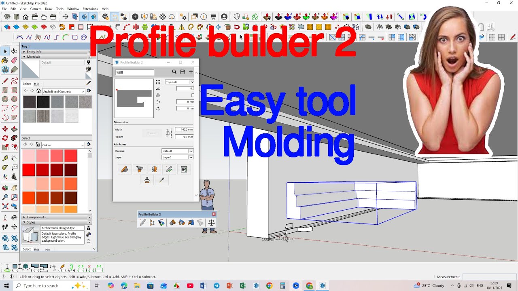This screenshot has height=291, width=518.
Task: Select the pure black asphalt swatch
Action: click(43, 102)
